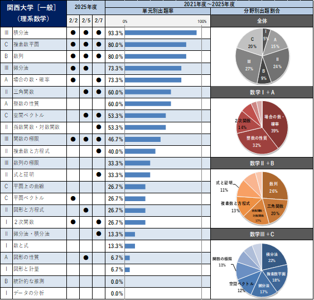Click the 46.7% value
Screen dimensions: 314x300
115,139
